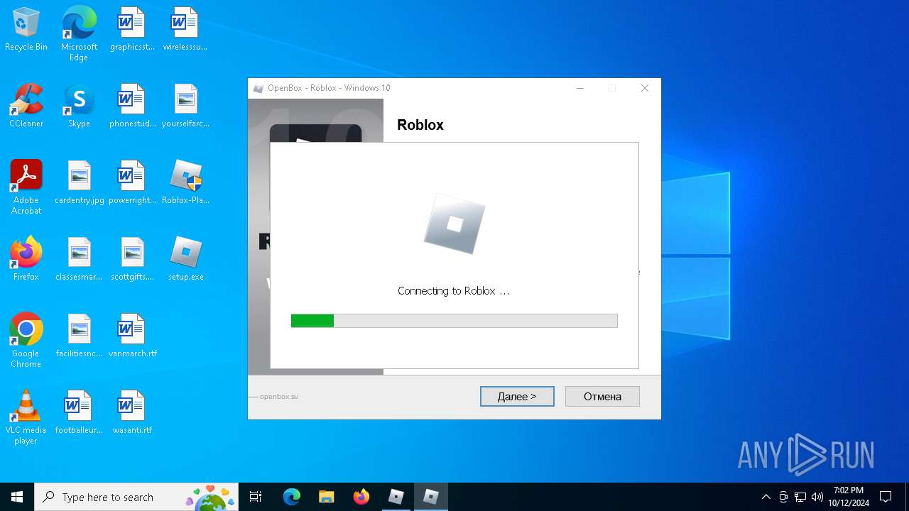Switch to first Roblox taskbar item
The height and width of the screenshot is (511, 909).
pyautogui.click(x=396, y=497)
